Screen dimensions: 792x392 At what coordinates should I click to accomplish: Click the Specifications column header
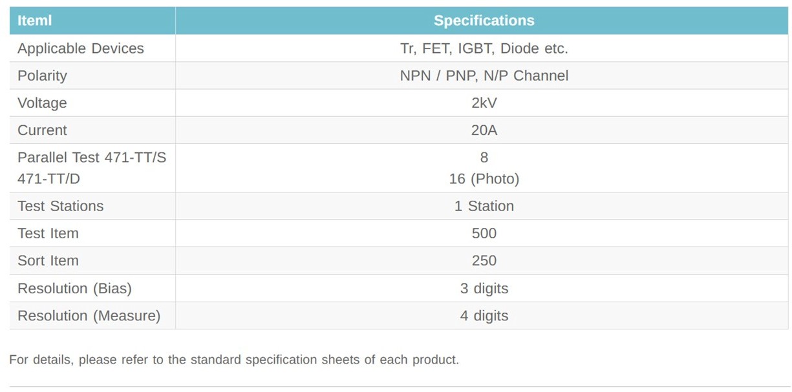(x=484, y=21)
